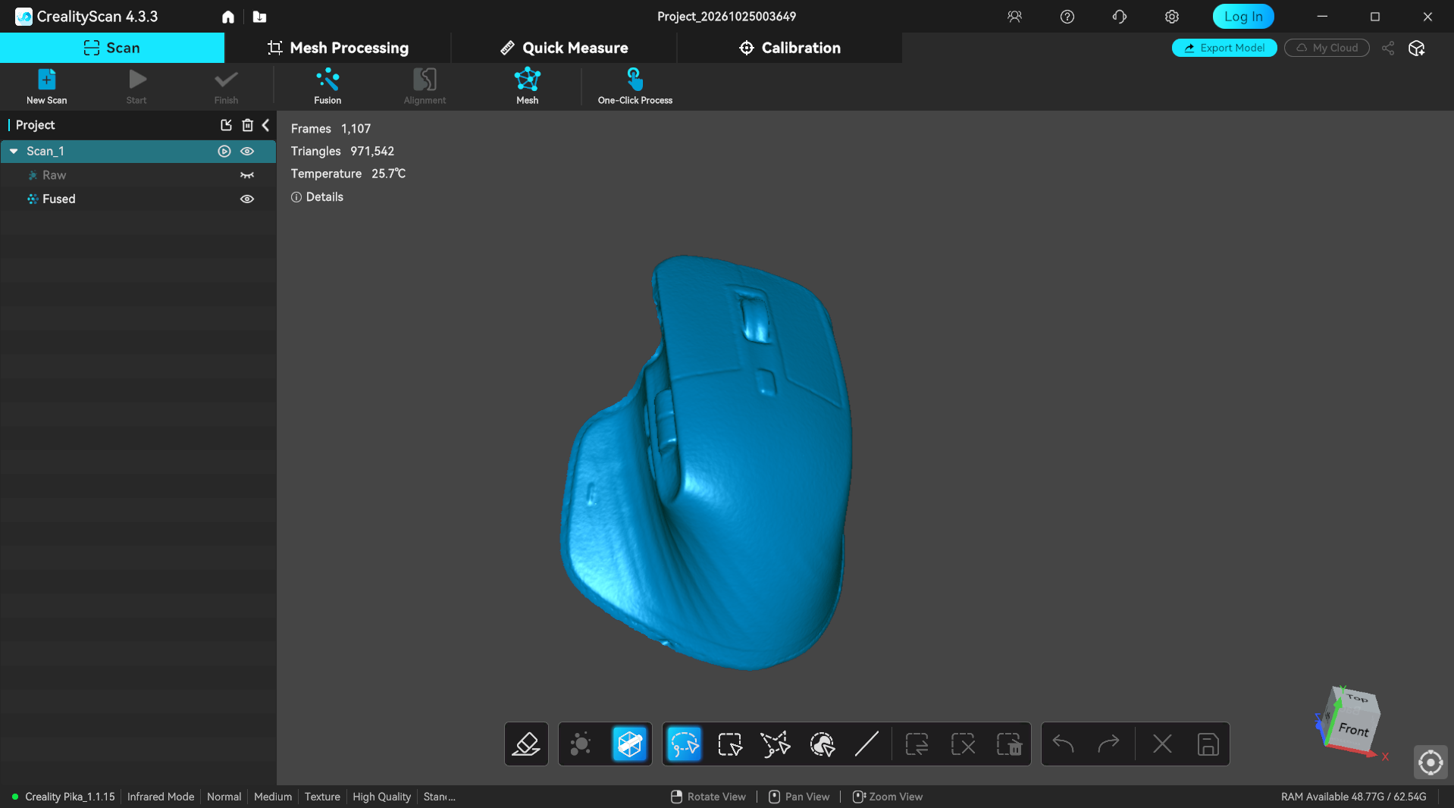1454x808 pixels.
Task: Recenter view with the target icon
Action: (1430, 763)
